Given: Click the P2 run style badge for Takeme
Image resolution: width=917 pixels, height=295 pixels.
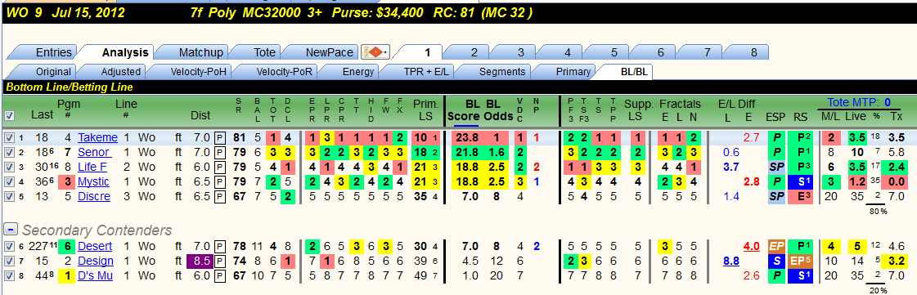Looking at the screenshot, I should click(x=800, y=138).
